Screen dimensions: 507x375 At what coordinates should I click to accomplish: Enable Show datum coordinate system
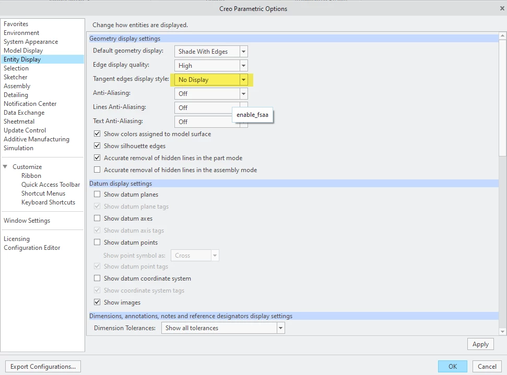point(97,278)
